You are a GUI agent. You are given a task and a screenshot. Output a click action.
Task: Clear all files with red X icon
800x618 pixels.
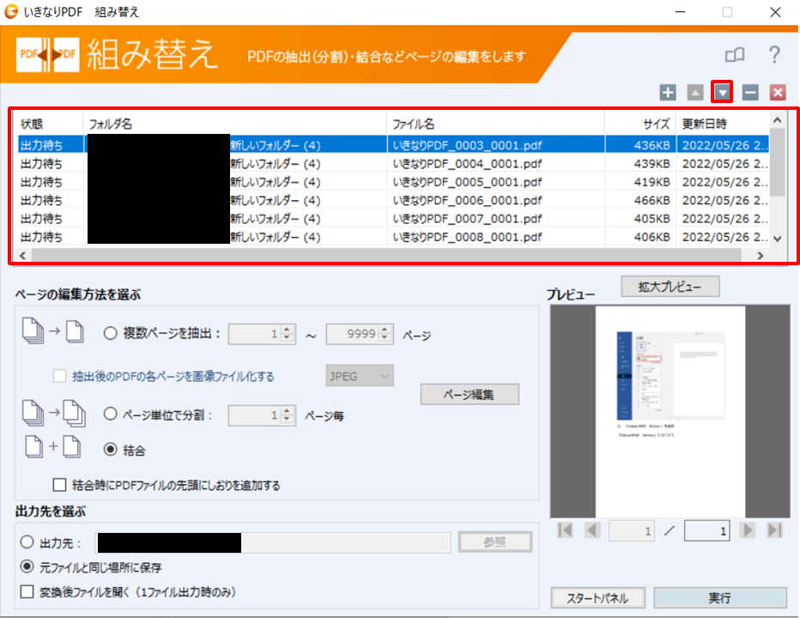(x=778, y=93)
